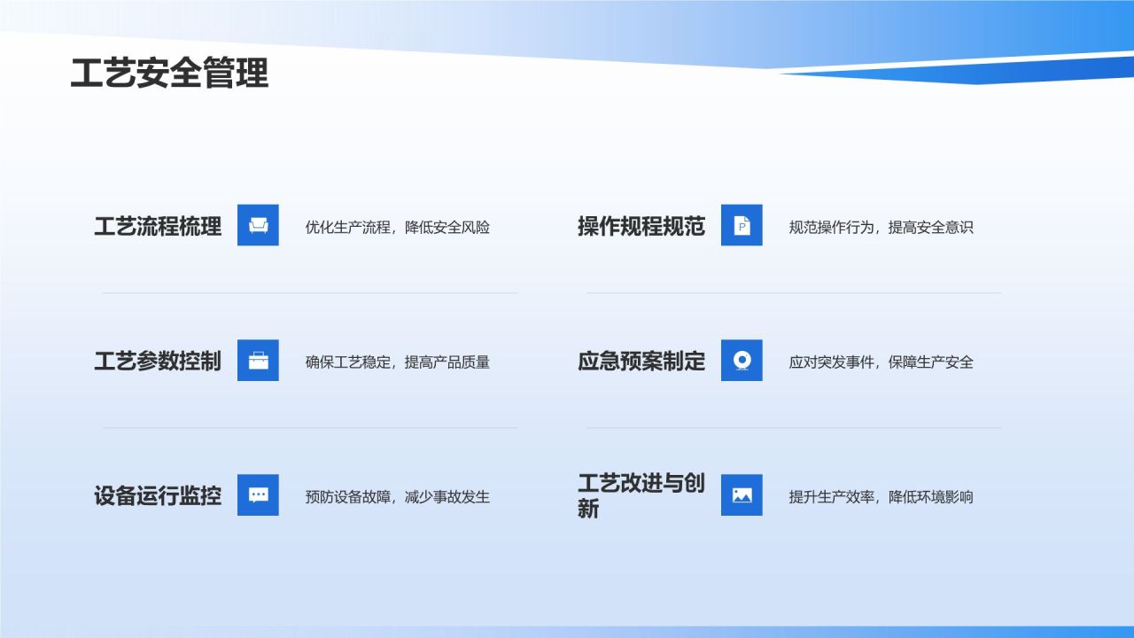This screenshot has width=1134, height=638.
Task: Select the heading 工艺流程梳理
Action: (x=158, y=226)
